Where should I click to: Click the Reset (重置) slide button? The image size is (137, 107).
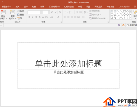click(21, 15)
